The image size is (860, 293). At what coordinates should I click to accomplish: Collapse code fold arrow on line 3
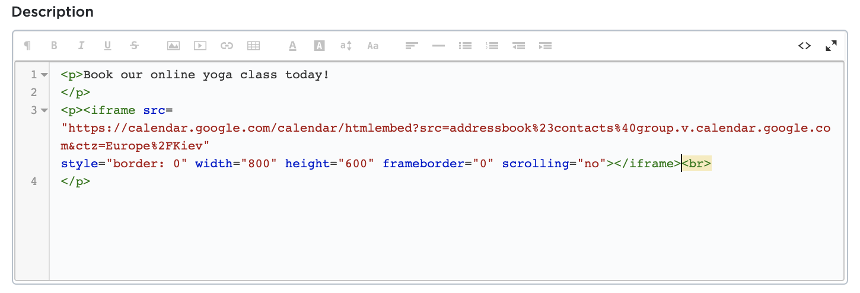pos(44,110)
